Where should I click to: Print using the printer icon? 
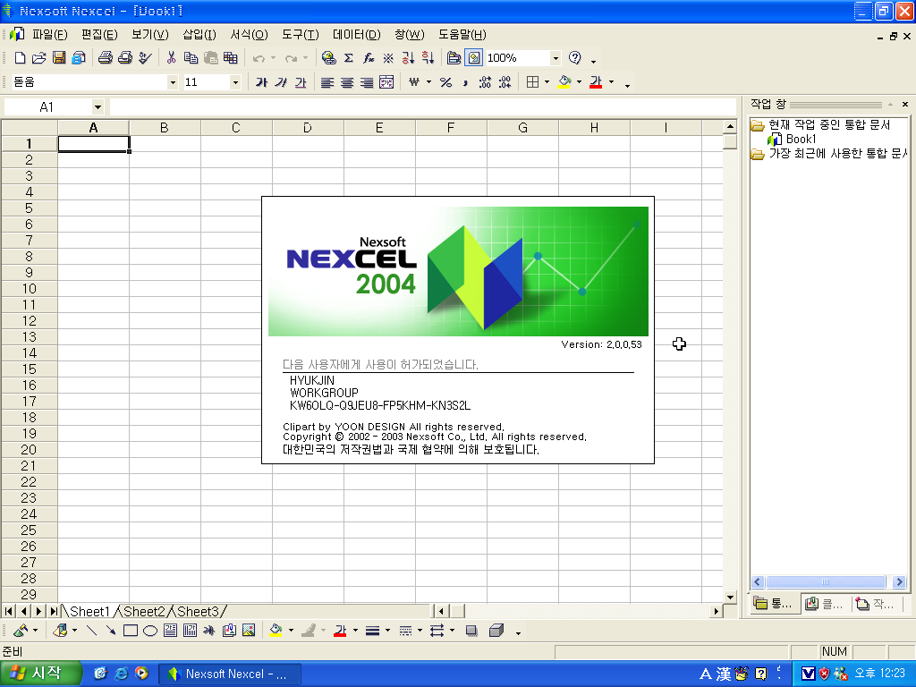(x=106, y=58)
